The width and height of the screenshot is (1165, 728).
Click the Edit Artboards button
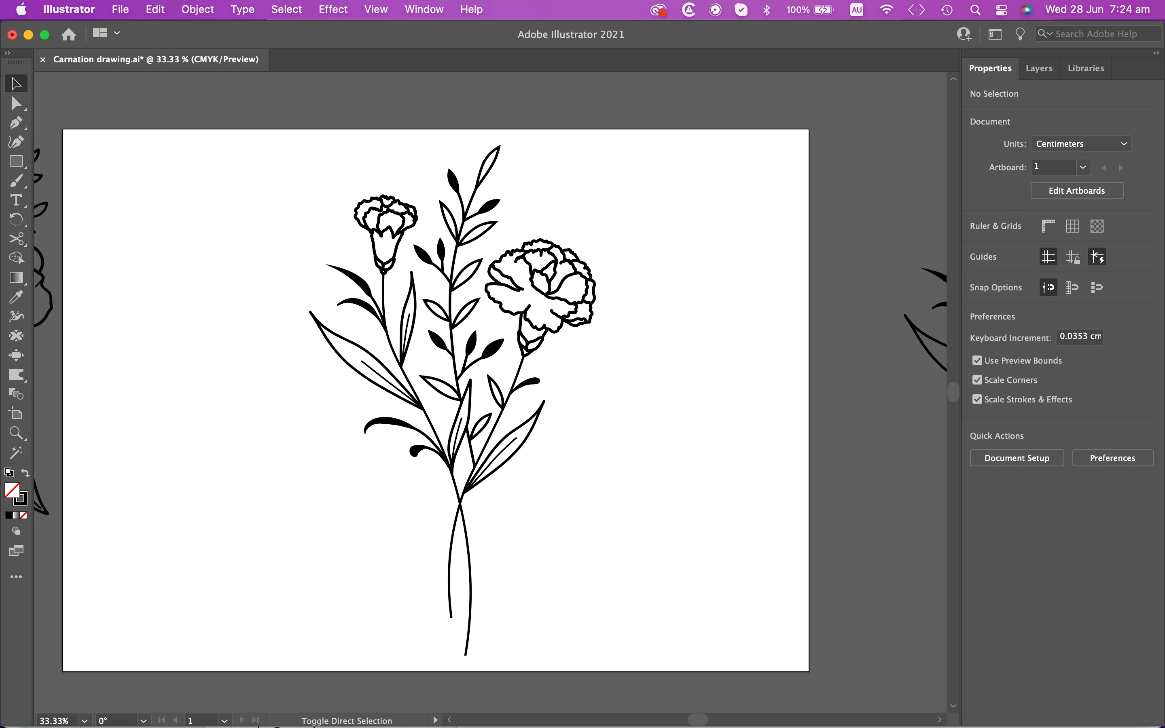1076,190
